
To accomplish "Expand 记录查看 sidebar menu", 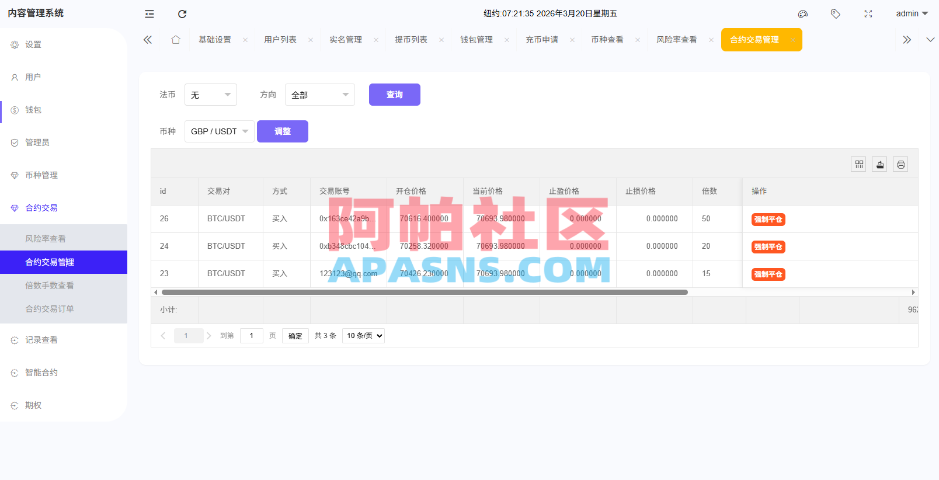I will coord(64,340).
